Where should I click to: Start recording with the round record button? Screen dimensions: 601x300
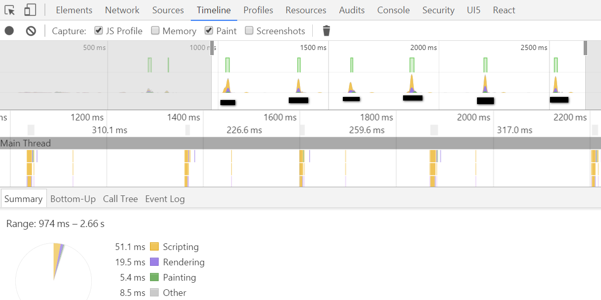click(9, 31)
